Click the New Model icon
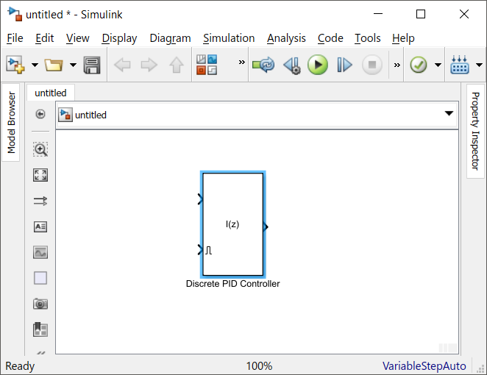487x375 pixels. click(x=15, y=65)
